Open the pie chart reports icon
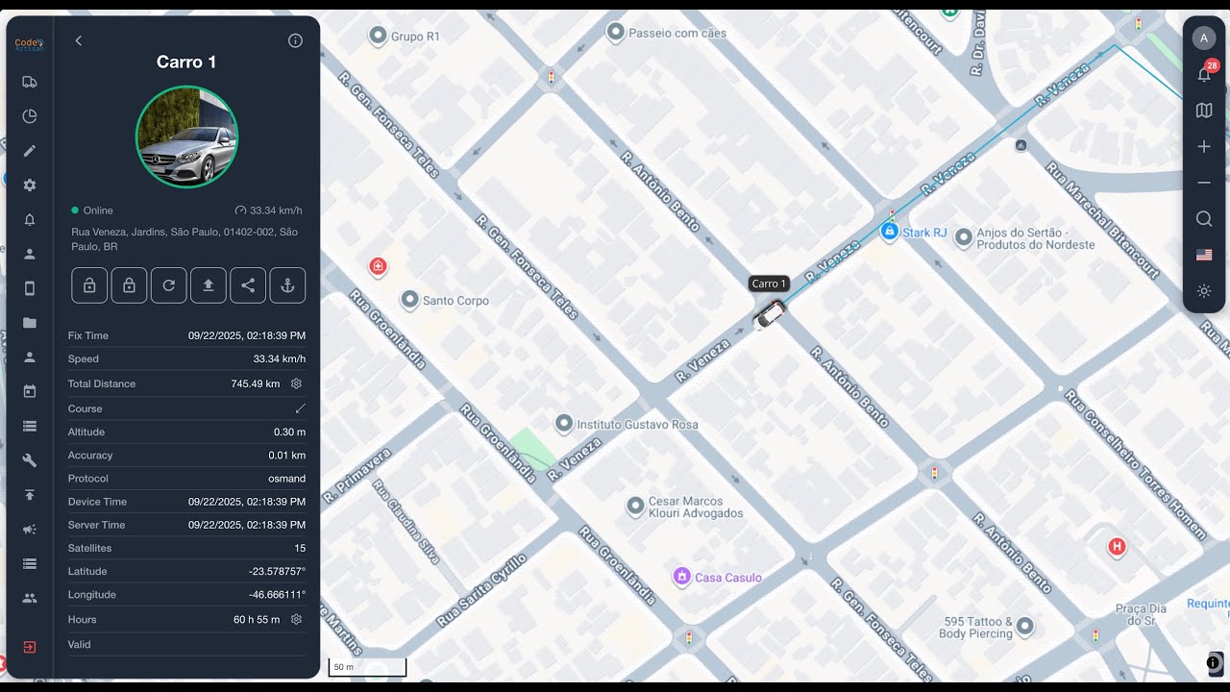 30,116
